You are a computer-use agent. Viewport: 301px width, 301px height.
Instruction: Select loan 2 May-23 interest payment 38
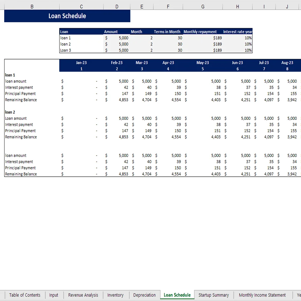[x=203, y=124]
